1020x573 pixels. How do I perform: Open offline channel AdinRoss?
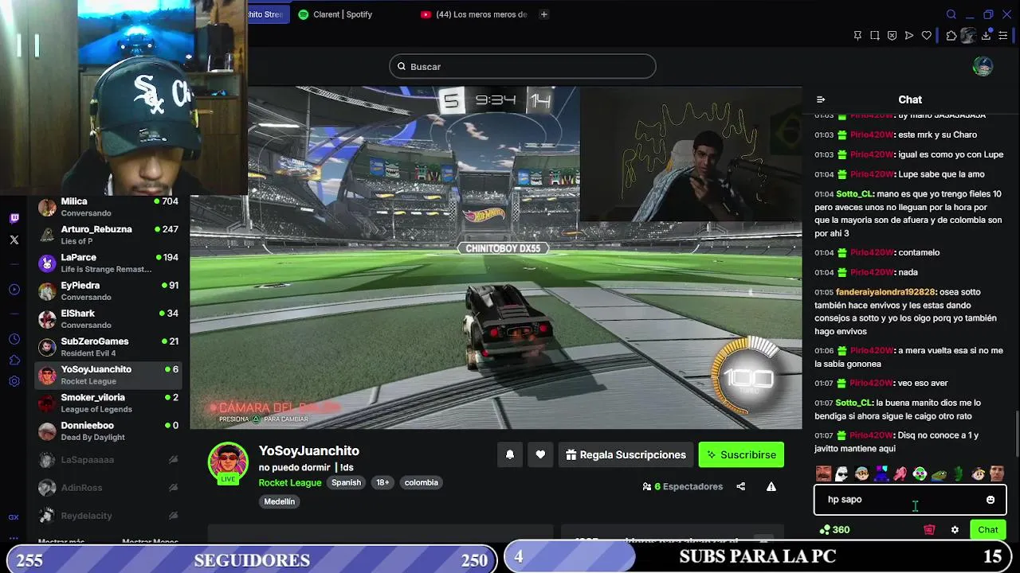[108, 487]
